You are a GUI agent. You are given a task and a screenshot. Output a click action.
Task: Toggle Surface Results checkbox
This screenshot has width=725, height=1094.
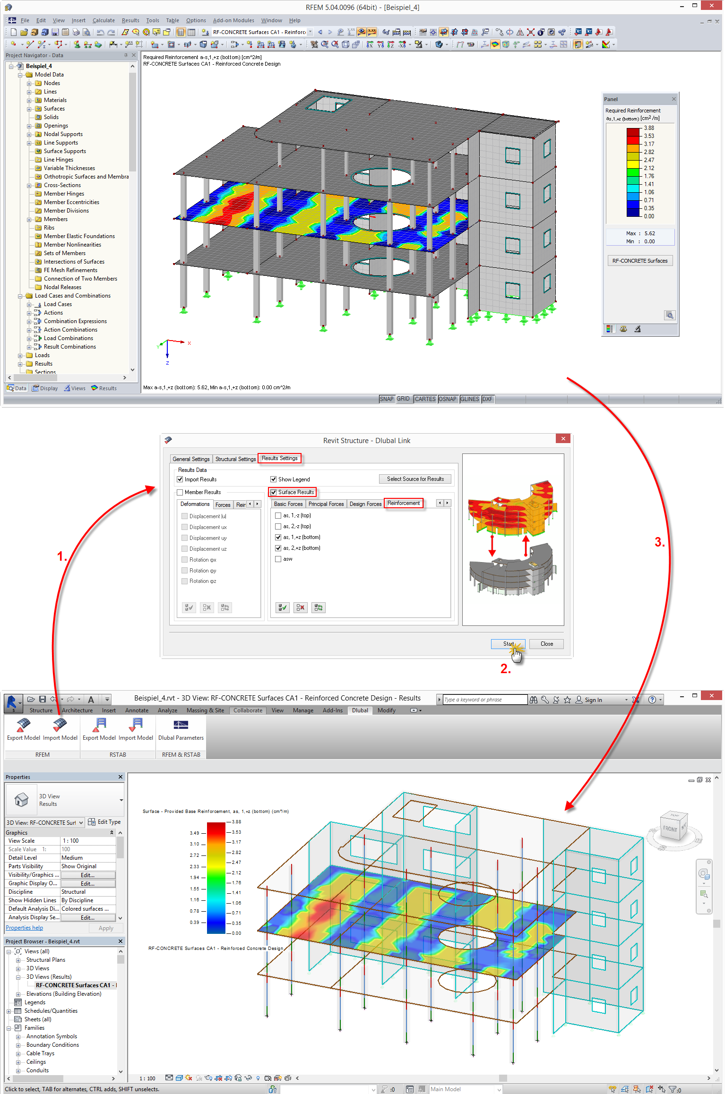273,492
